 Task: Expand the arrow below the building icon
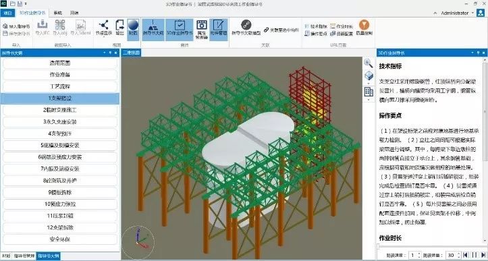[x=369, y=100]
